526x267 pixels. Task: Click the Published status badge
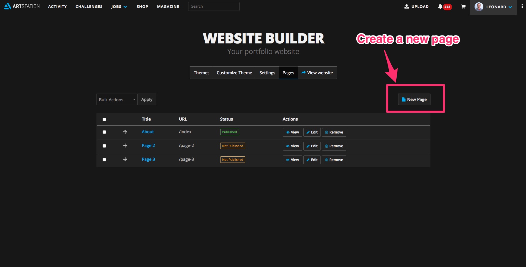click(230, 132)
